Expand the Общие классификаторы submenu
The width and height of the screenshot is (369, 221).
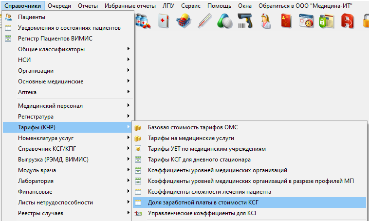point(51,49)
